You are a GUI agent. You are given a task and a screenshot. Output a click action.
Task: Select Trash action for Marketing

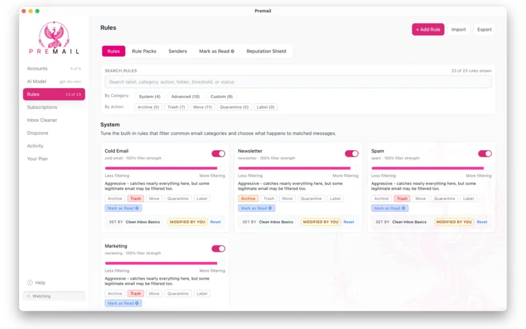pos(135,293)
